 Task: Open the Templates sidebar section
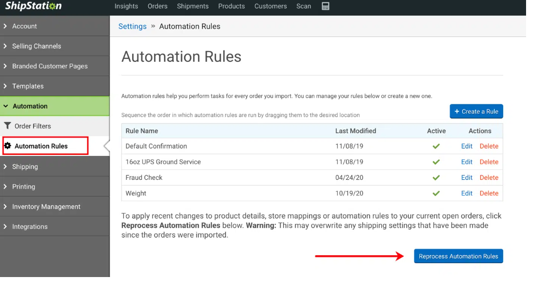pos(55,86)
